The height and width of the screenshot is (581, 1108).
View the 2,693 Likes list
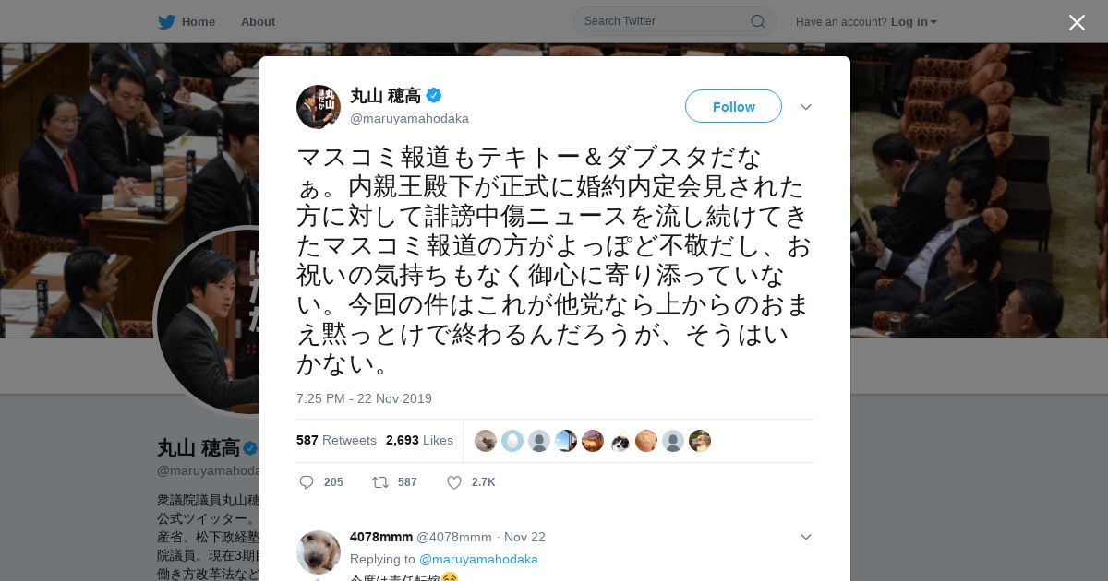(x=419, y=440)
